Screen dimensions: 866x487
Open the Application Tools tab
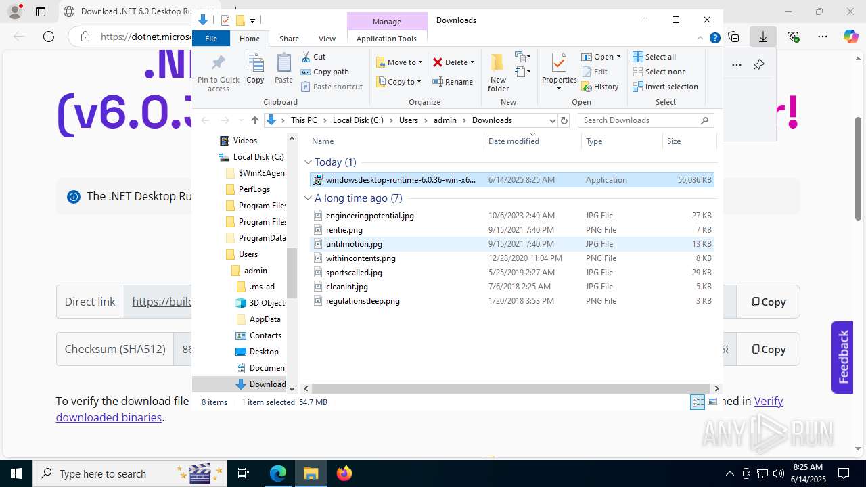pos(386,39)
